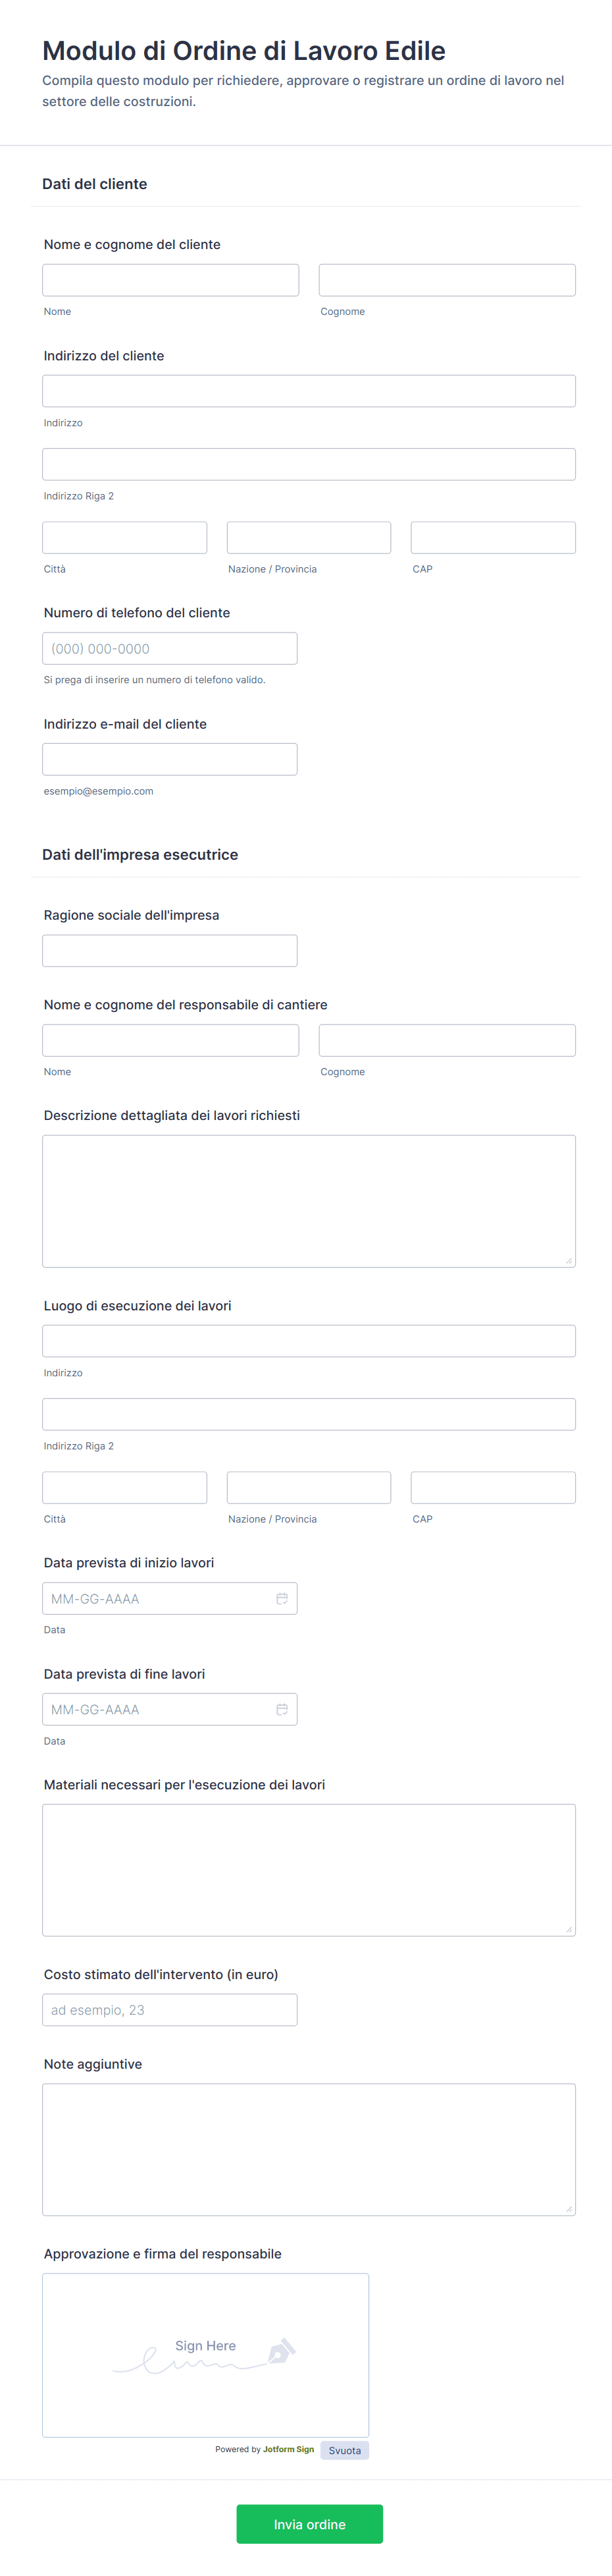Click the Ragione sociale dell'impresa field

(x=170, y=950)
